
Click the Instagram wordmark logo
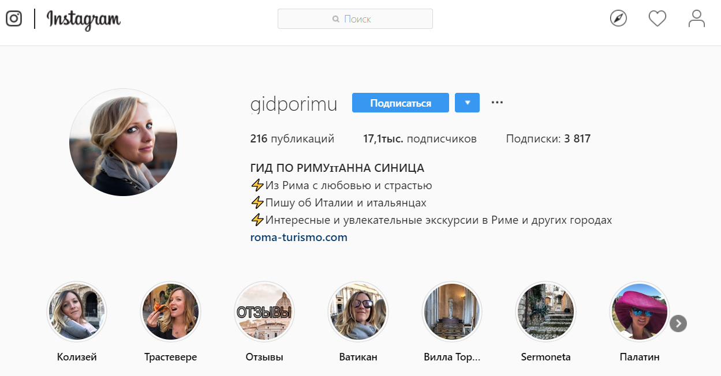[84, 20]
